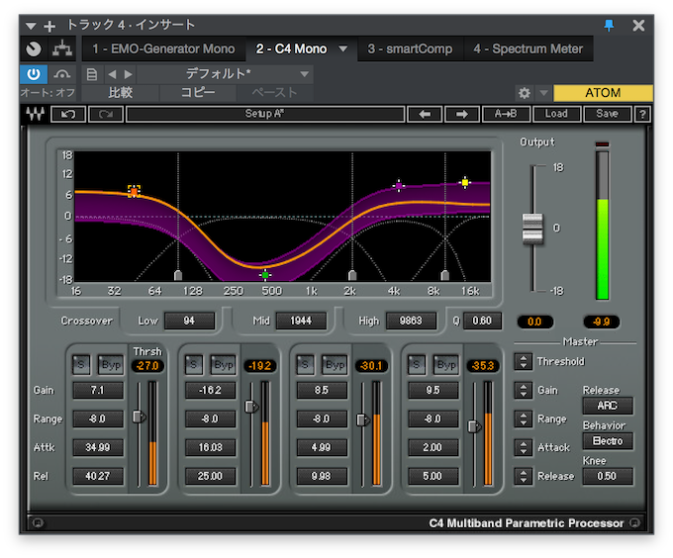Screen dimensions: 673x558
Task: Bypass band 1 with its Byp button
Action: pyautogui.click(x=111, y=365)
